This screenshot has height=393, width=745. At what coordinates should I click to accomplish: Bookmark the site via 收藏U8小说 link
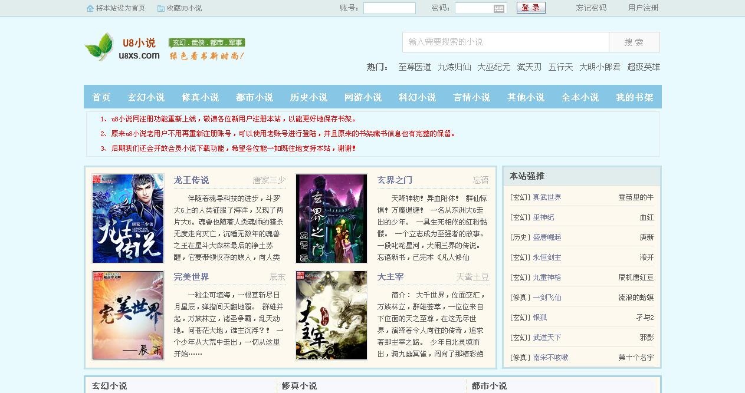[x=184, y=8]
